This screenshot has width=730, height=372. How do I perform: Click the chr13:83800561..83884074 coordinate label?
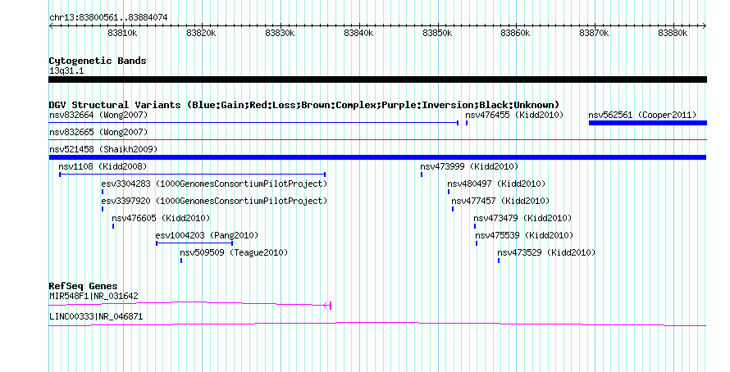click(x=108, y=18)
